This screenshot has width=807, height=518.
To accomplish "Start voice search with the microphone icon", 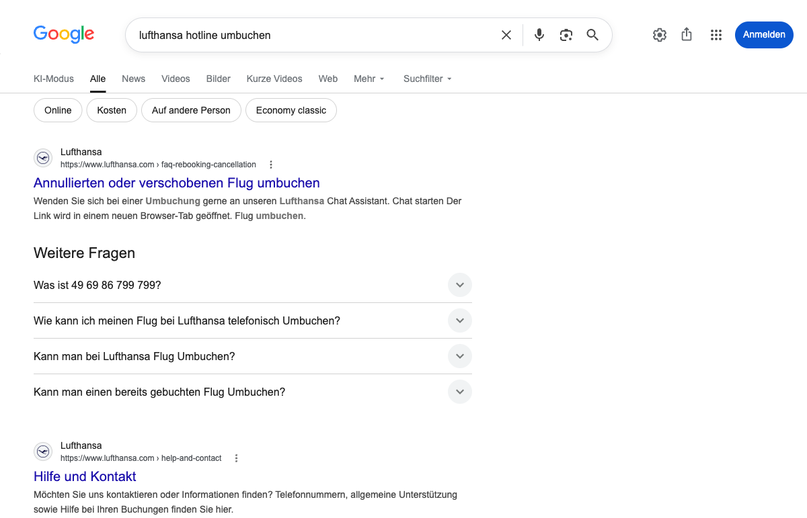I will (x=539, y=35).
